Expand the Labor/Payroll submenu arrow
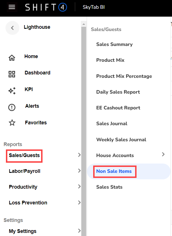The image size is (172, 236). pyautogui.click(x=79, y=171)
